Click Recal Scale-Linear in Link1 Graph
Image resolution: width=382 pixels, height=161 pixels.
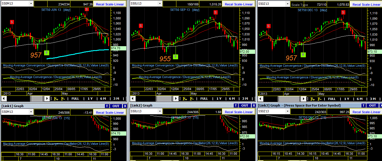coord(110,112)
